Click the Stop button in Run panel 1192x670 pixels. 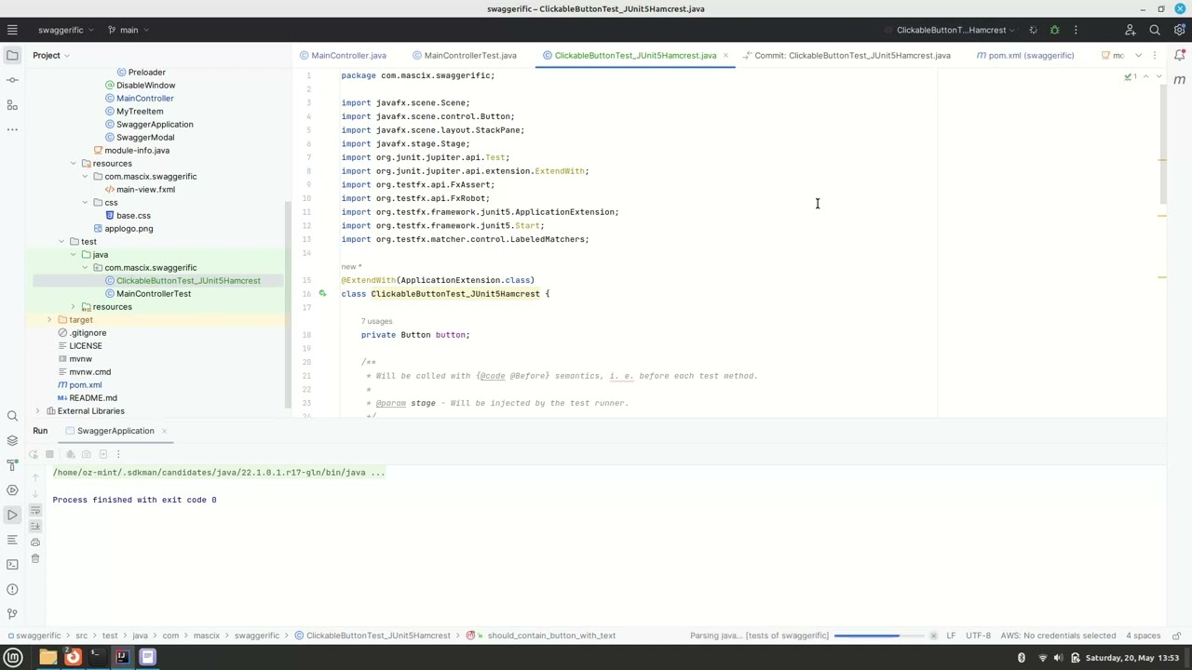(x=49, y=454)
